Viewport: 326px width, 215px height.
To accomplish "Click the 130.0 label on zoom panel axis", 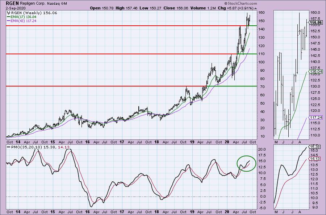I will [x=315, y=86].
